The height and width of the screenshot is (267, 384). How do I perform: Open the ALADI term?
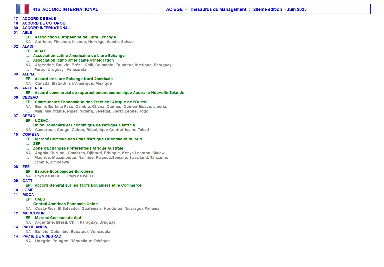tap(28, 46)
